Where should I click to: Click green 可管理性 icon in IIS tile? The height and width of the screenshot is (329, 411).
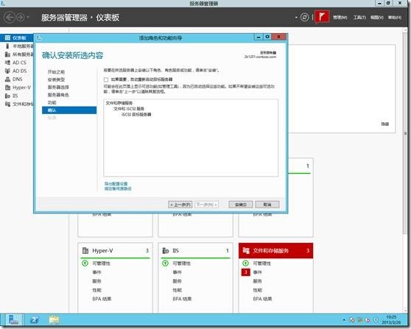click(165, 263)
